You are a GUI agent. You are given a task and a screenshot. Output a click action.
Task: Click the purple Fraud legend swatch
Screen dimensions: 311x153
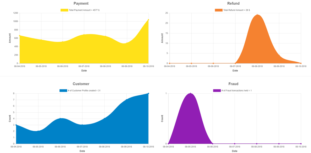click(217, 91)
